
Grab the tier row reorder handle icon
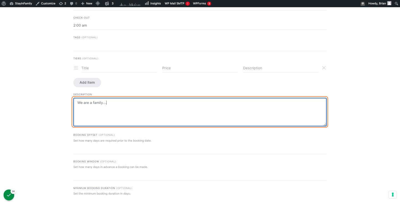coord(76,68)
